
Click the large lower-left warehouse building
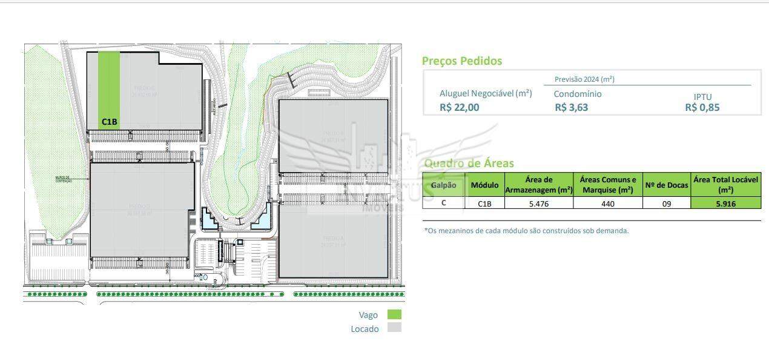(x=142, y=209)
